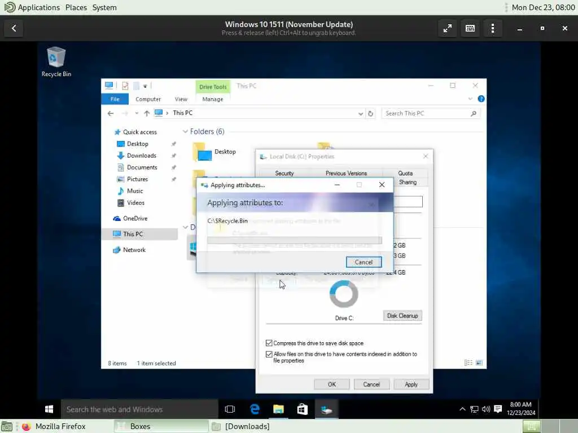578x433 pixels.
Task: Switch to the large icons view icon
Action: [479, 363]
